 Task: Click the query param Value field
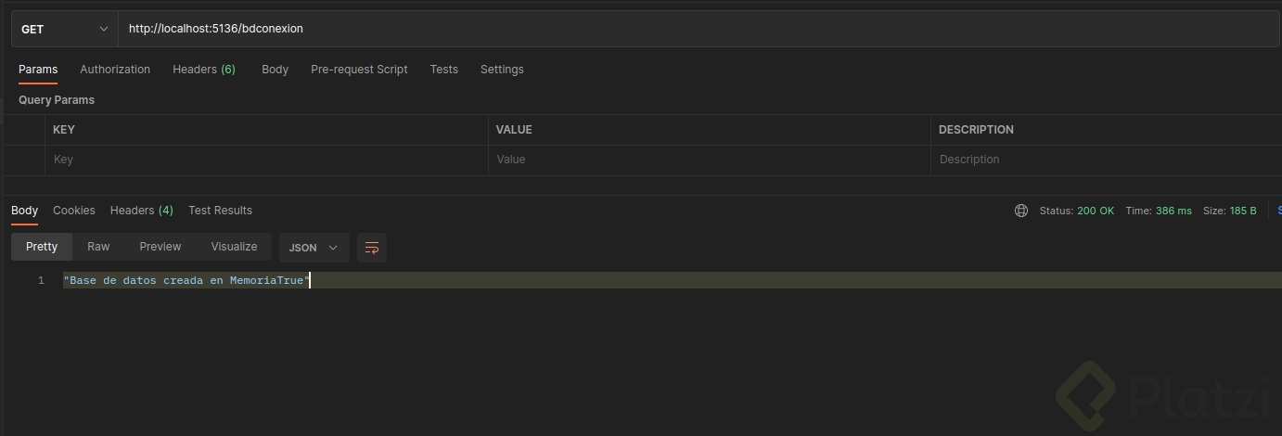point(709,160)
